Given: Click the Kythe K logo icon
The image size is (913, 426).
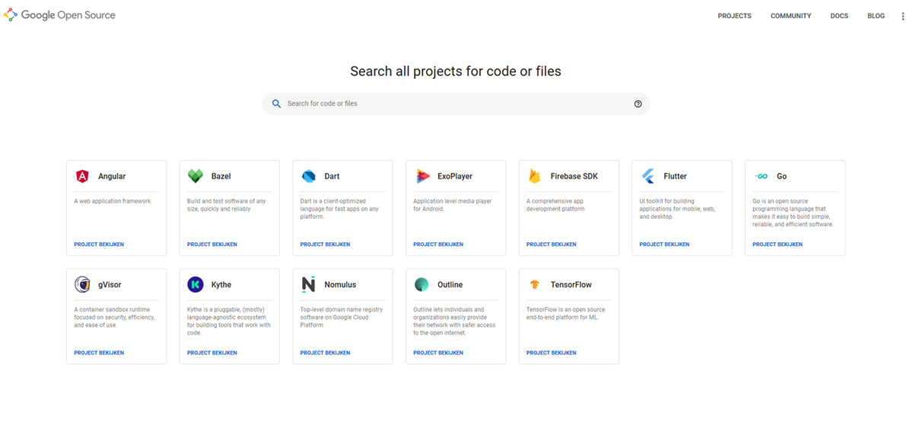Looking at the screenshot, I should click(195, 285).
